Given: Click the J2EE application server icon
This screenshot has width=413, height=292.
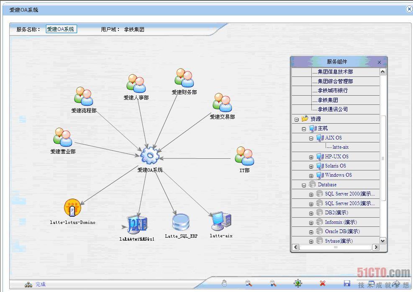Looking at the screenshot, I should [137, 224].
